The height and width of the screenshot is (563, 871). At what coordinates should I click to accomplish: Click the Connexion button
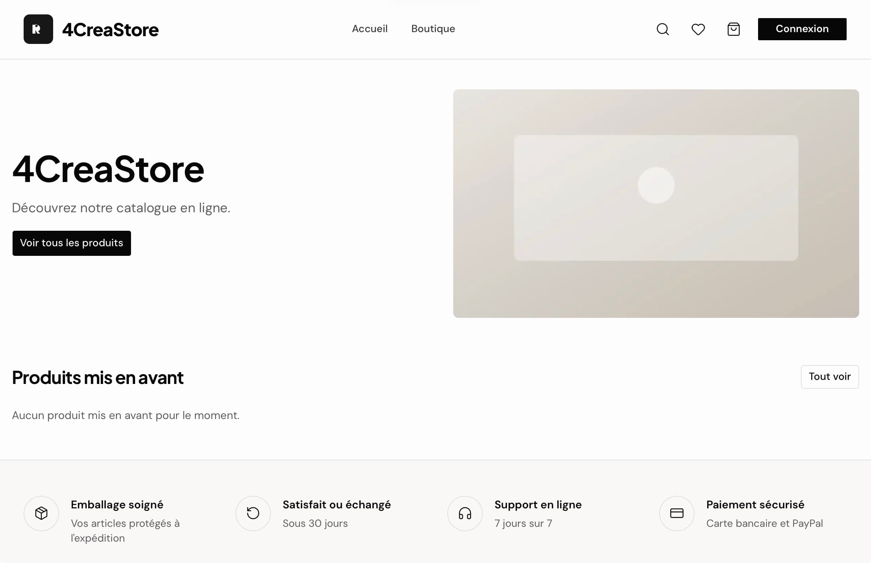[802, 29]
